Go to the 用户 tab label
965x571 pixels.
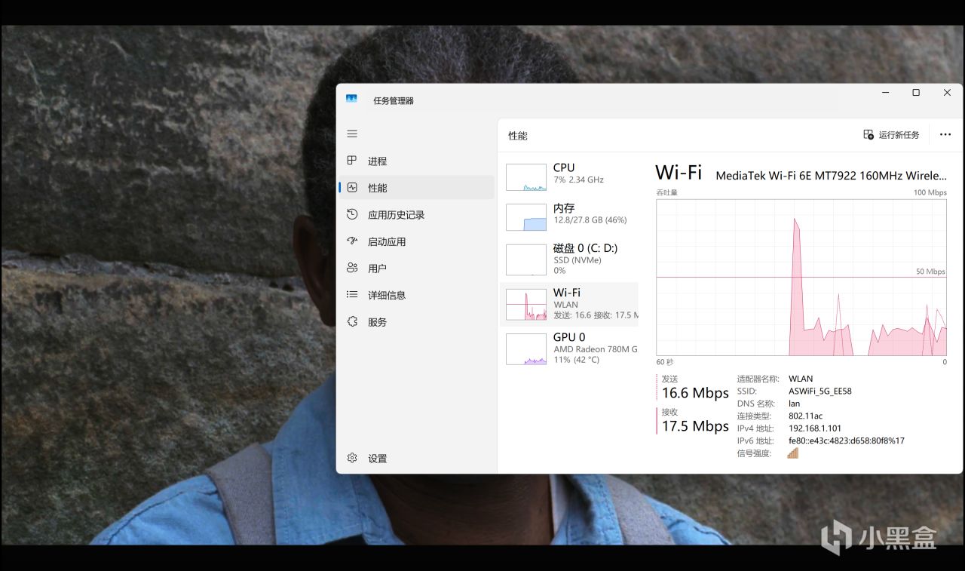[x=377, y=269]
